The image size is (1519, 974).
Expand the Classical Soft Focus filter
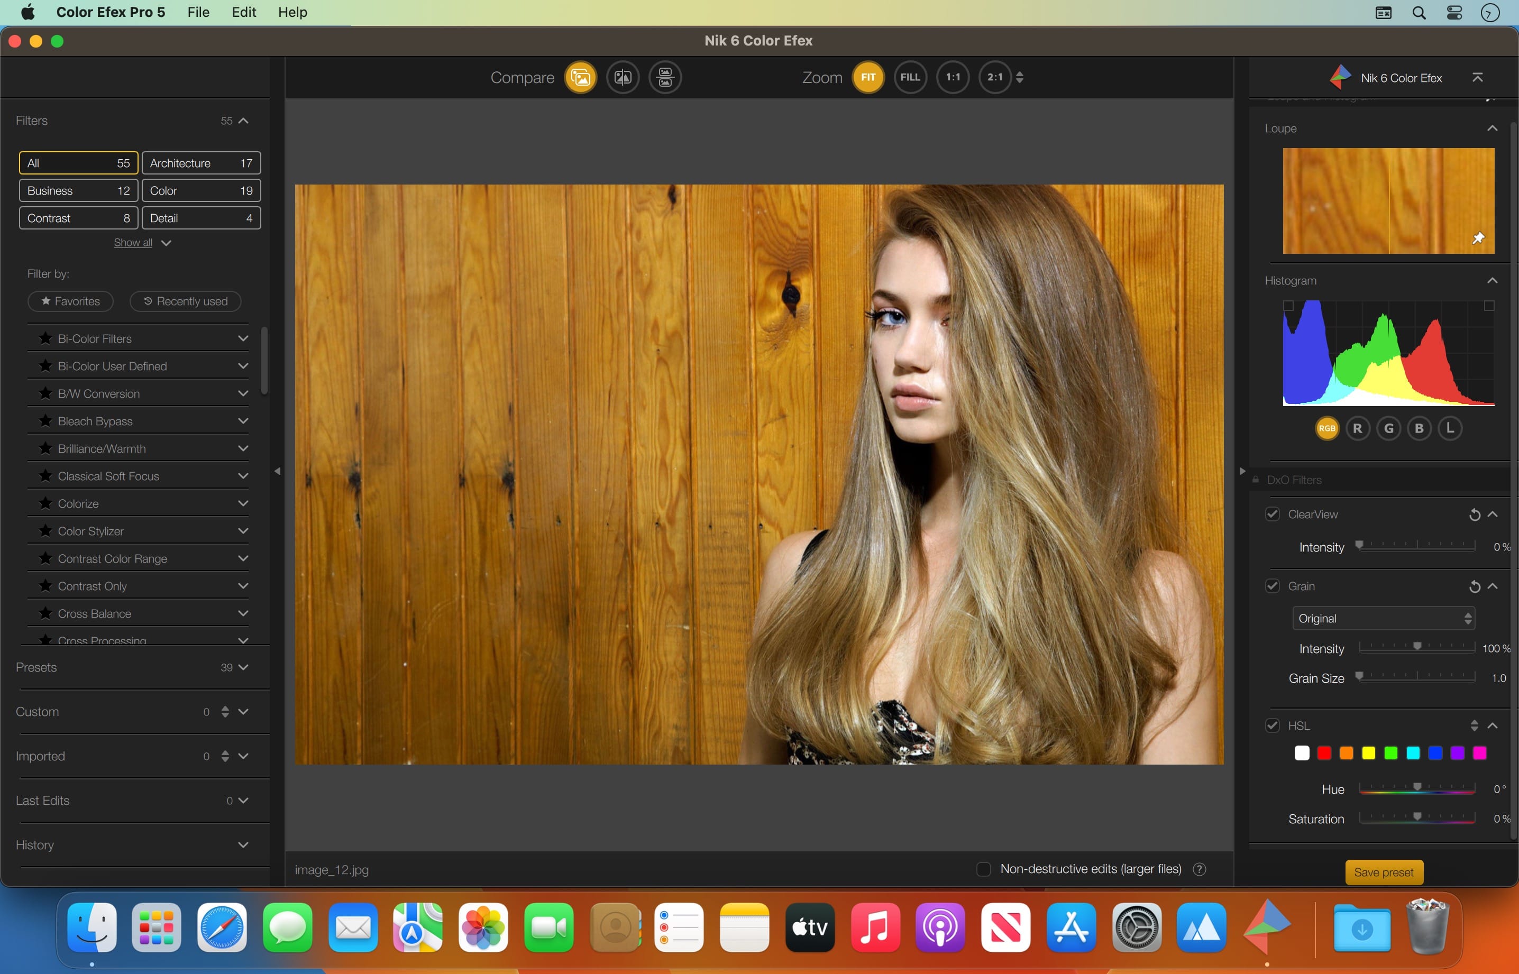coord(243,475)
